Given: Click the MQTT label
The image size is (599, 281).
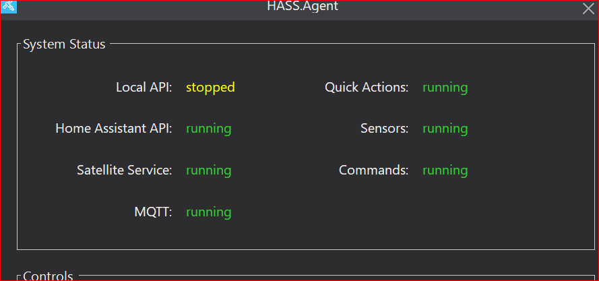Looking at the screenshot, I should tap(154, 212).
